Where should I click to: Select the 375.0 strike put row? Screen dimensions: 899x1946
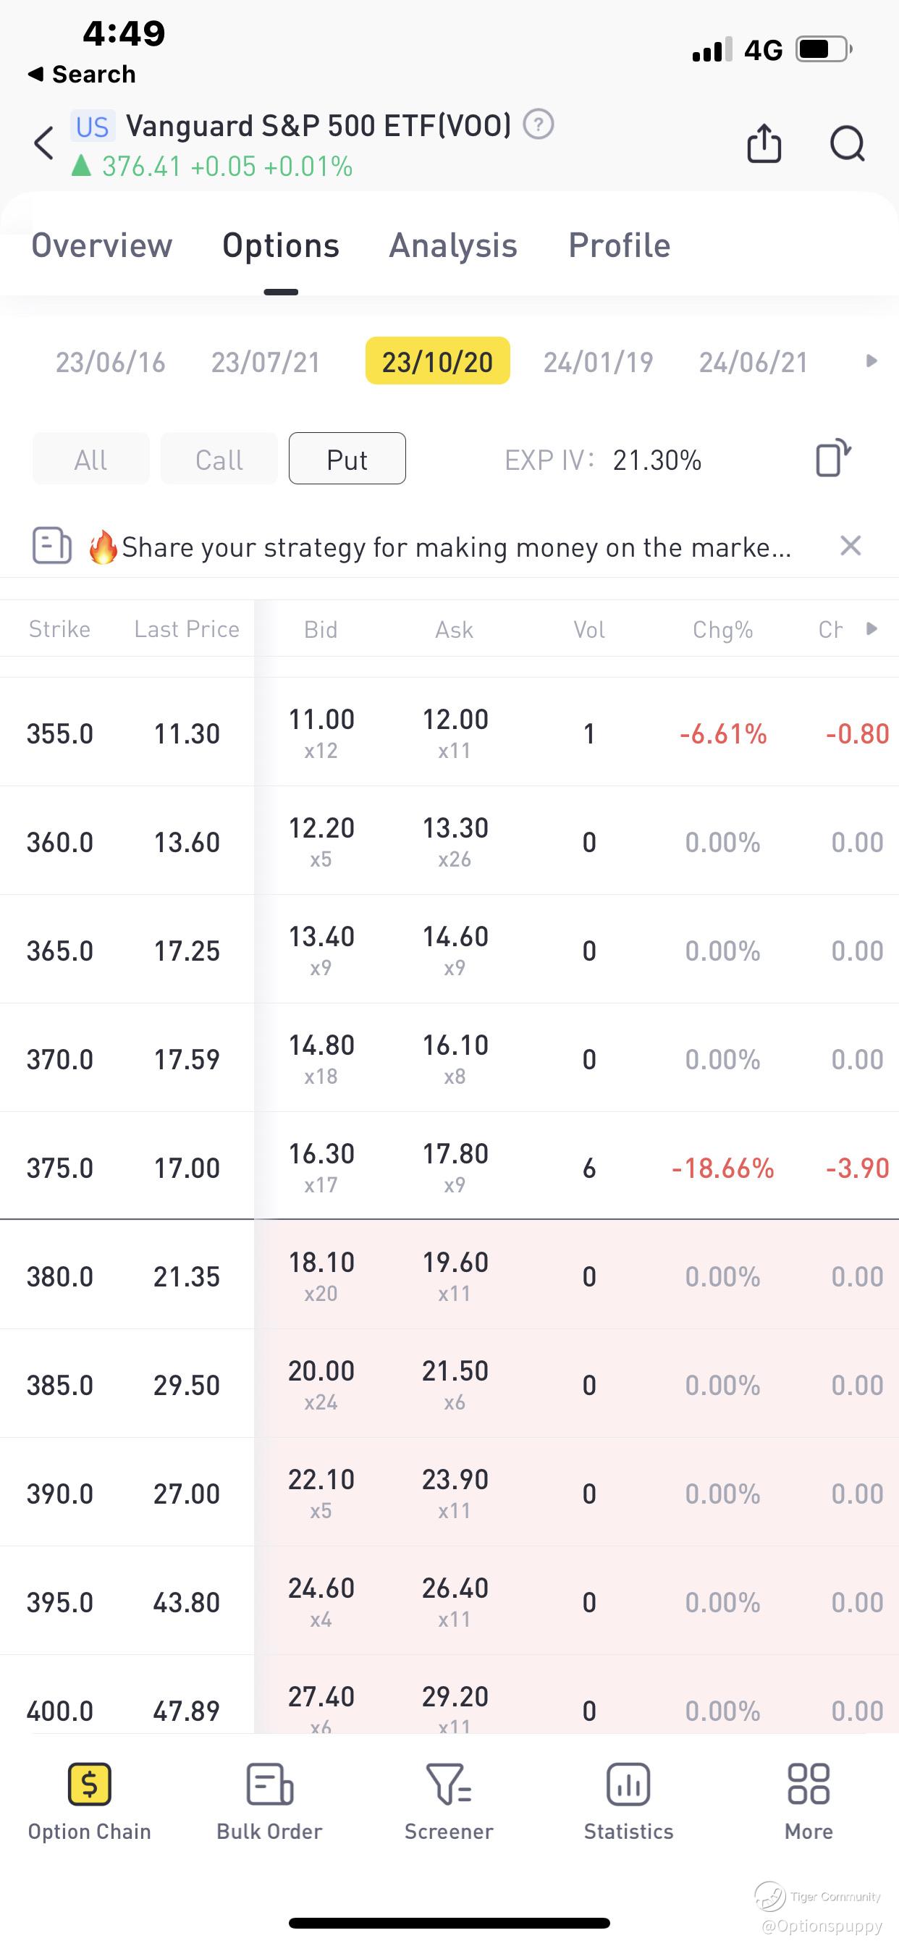tap(449, 1166)
